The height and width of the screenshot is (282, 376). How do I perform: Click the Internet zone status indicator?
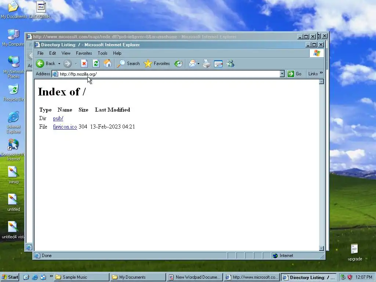click(x=283, y=256)
